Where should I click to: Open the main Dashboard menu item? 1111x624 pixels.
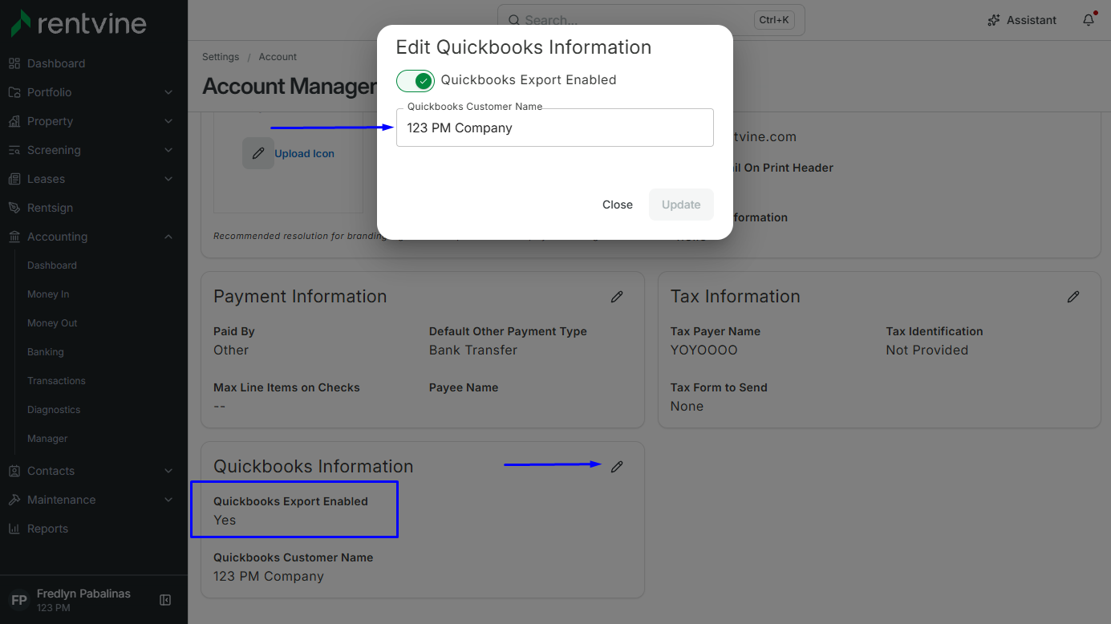pos(56,63)
